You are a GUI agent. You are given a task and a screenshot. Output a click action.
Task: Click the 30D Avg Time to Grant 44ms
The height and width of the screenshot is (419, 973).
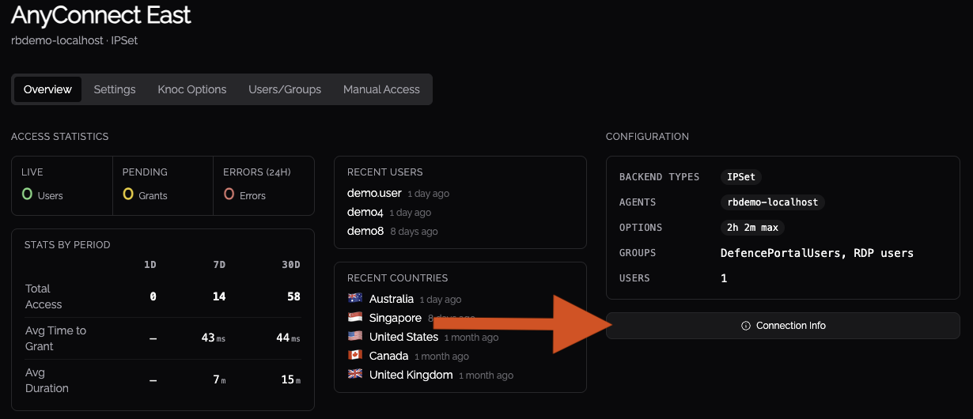pos(289,338)
